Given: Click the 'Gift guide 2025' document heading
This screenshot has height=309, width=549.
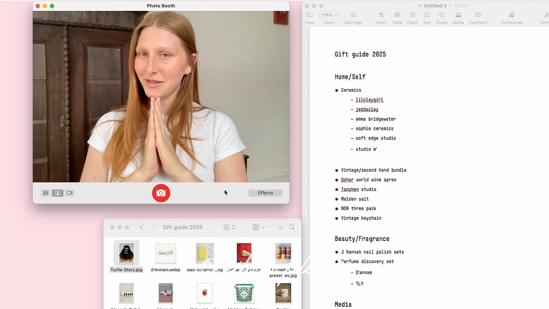Looking at the screenshot, I should 360,55.
